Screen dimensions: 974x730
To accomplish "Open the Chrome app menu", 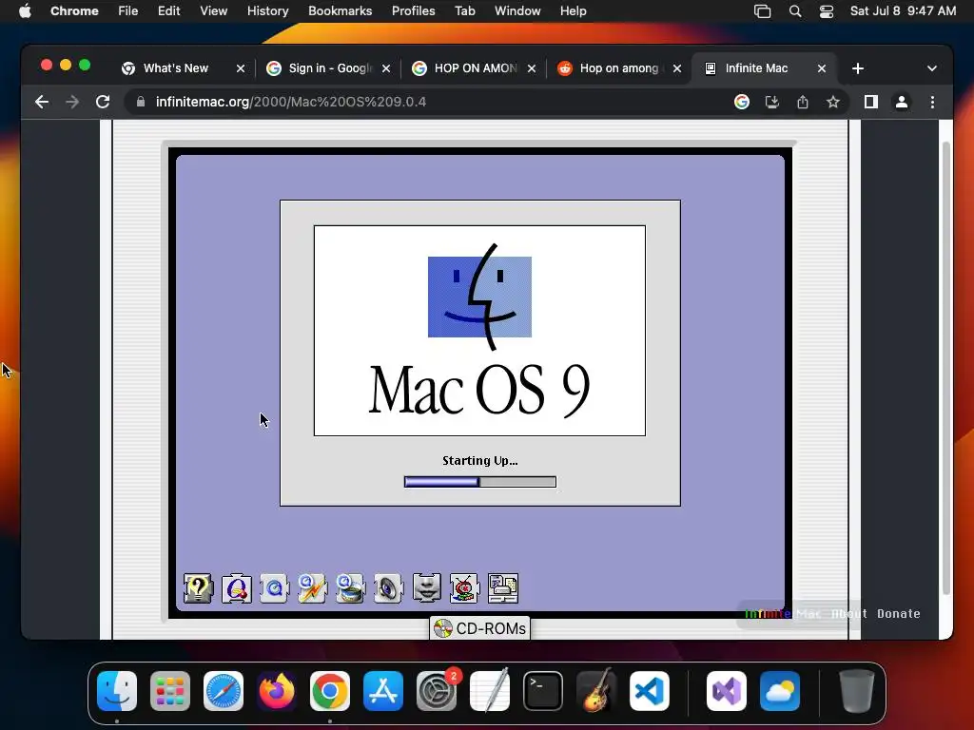I will pyautogui.click(x=74, y=11).
